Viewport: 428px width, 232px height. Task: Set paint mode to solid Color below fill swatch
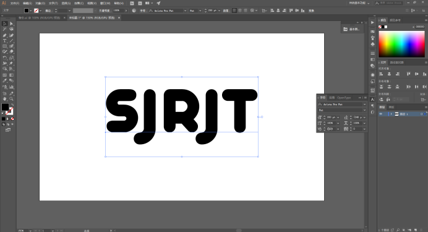click(x=3, y=119)
